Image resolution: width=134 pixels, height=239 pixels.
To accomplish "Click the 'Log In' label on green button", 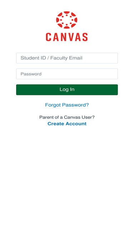I will tap(67, 90).
